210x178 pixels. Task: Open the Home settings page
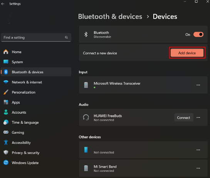click(x=36, y=52)
